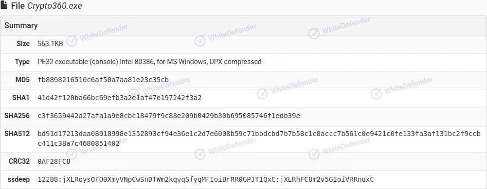Select the MD5 hash value fb8898216510c6af...
Screen dimensions: 487x189
(x=104, y=80)
